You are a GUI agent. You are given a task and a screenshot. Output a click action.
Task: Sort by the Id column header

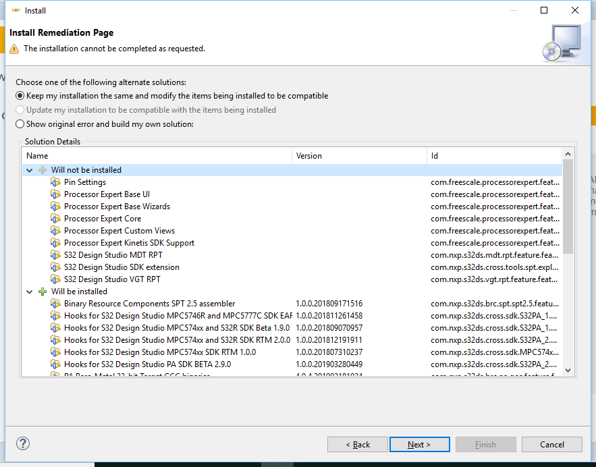[x=494, y=156]
